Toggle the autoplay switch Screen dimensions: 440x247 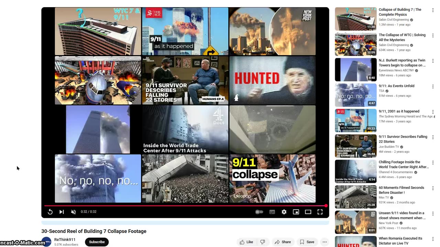(259, 212)
